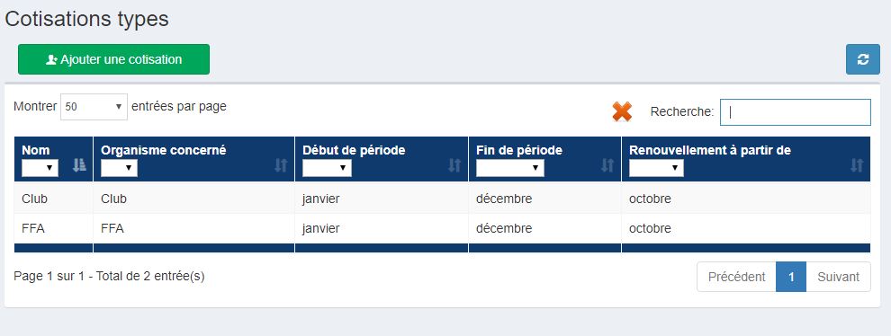
Task: Sort by Nom column sort icon
Action: click(x=79, y=165)
